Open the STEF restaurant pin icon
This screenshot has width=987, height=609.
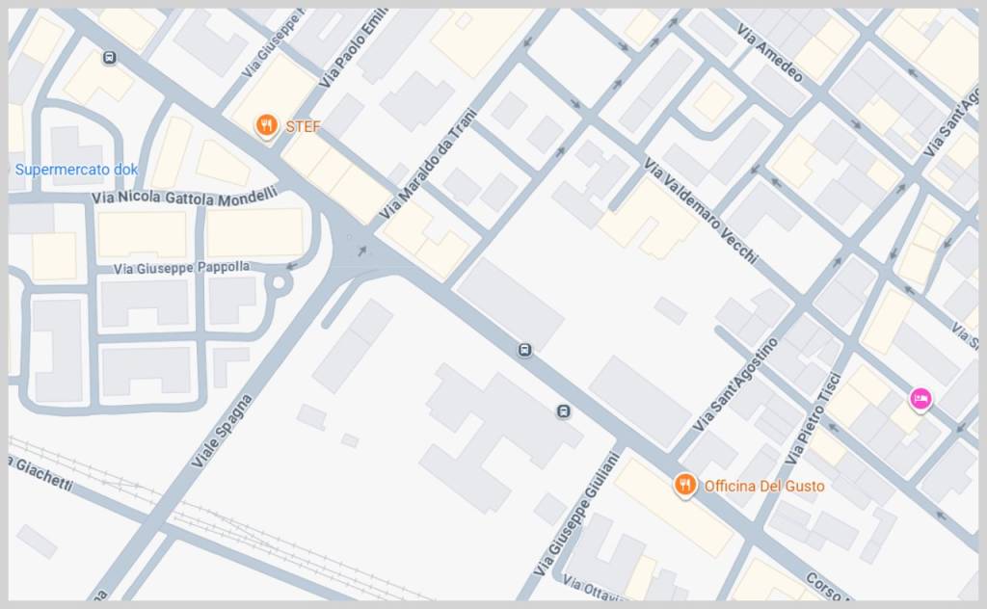(267, 126)
